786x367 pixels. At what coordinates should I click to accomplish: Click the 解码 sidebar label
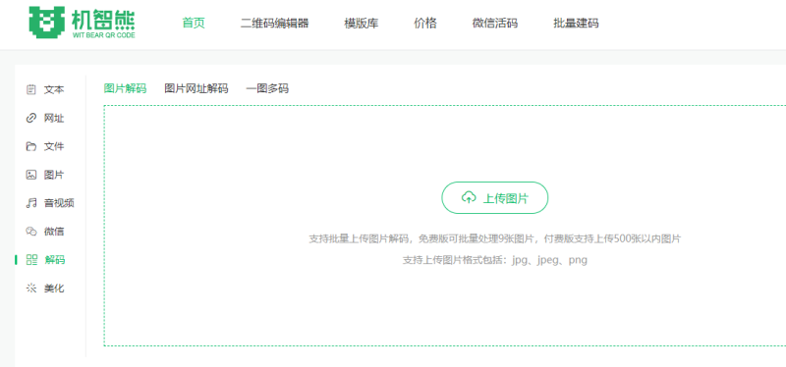point(55,259)
